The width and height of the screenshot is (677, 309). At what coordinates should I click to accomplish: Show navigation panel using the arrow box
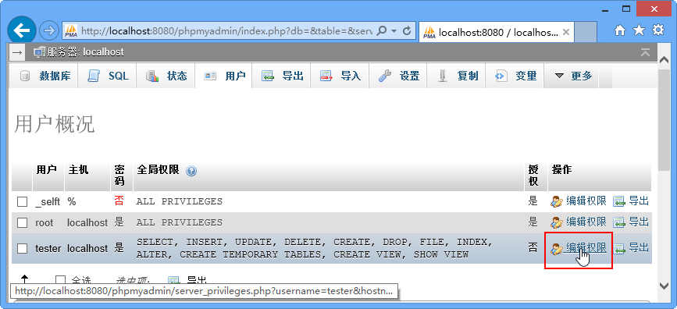tap(17, 52)
